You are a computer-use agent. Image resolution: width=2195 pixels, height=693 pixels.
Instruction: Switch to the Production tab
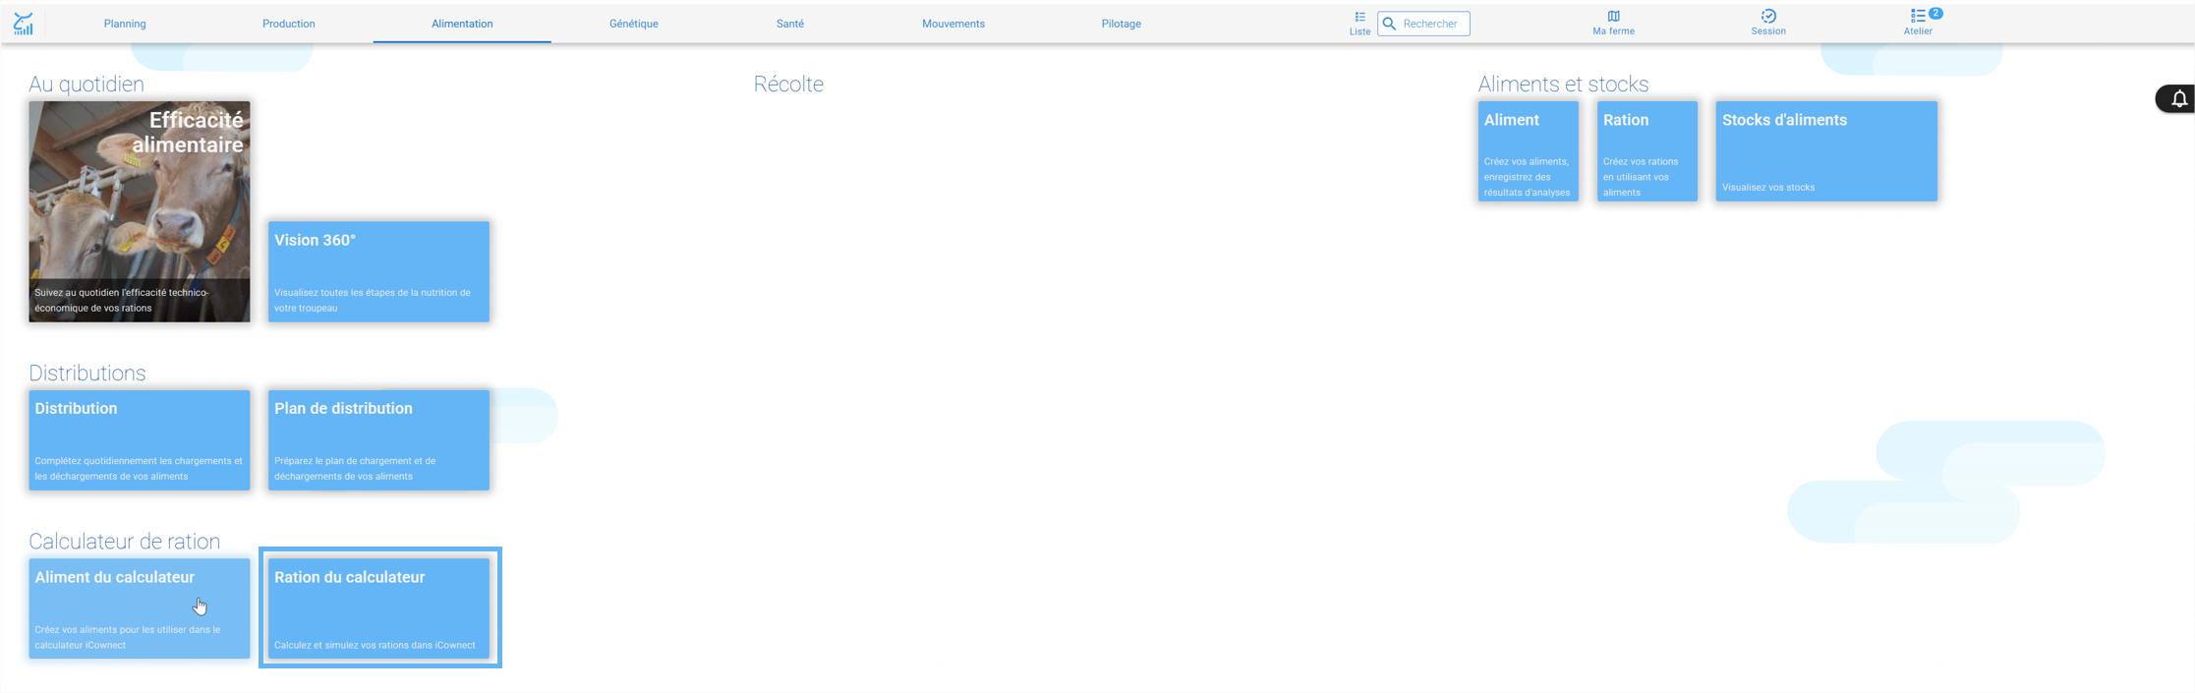289,24
